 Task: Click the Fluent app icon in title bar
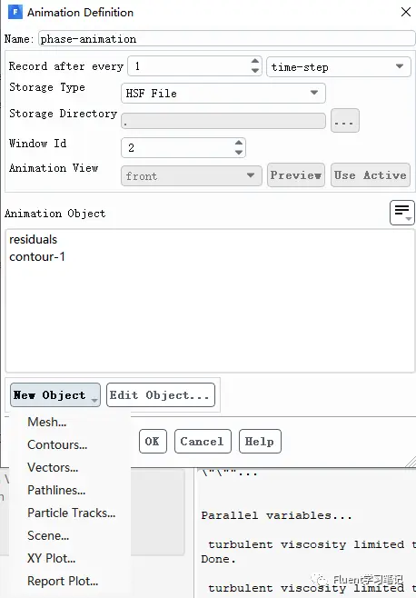(15, 12)
